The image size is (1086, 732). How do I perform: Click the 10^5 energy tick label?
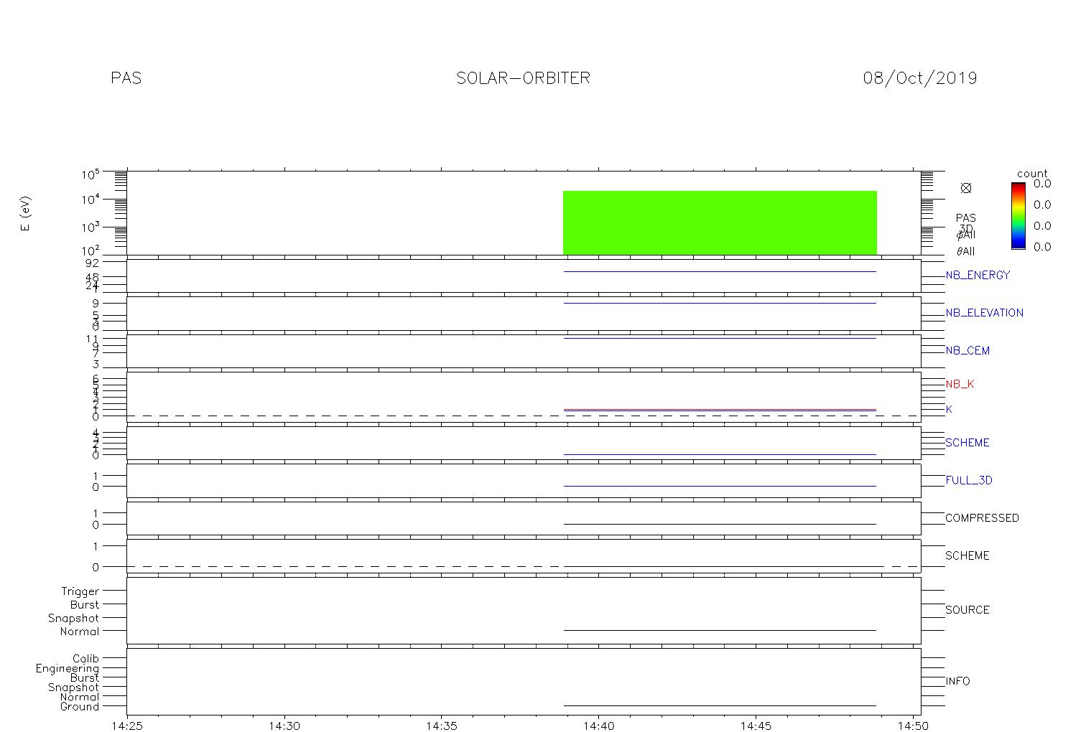point(90,174)
